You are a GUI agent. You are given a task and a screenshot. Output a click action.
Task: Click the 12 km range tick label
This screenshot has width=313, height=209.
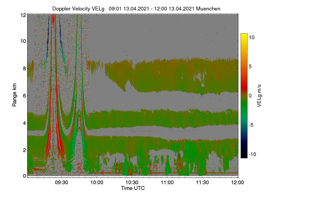pos(23,15)
